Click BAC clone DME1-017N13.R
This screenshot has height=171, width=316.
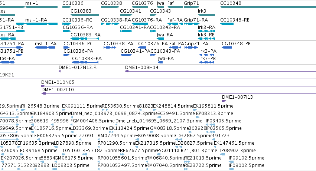(60, 71)
